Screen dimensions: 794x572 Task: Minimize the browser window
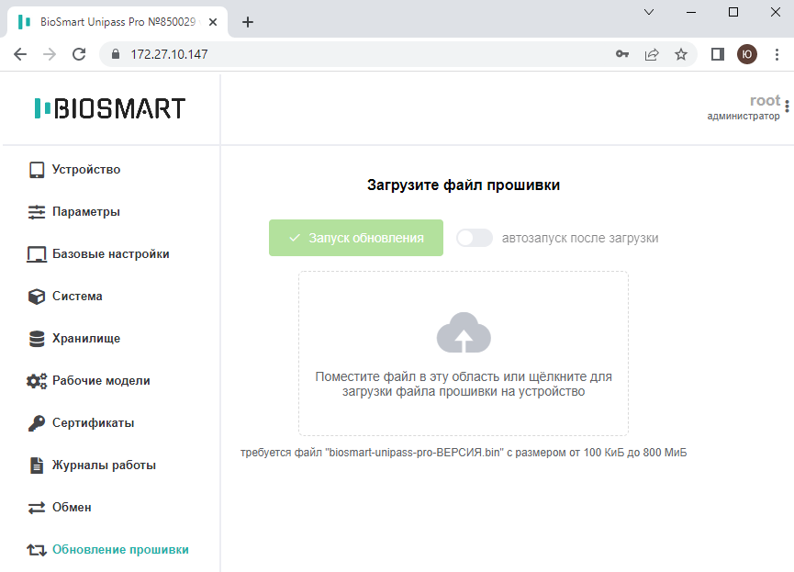coord(691,12)
